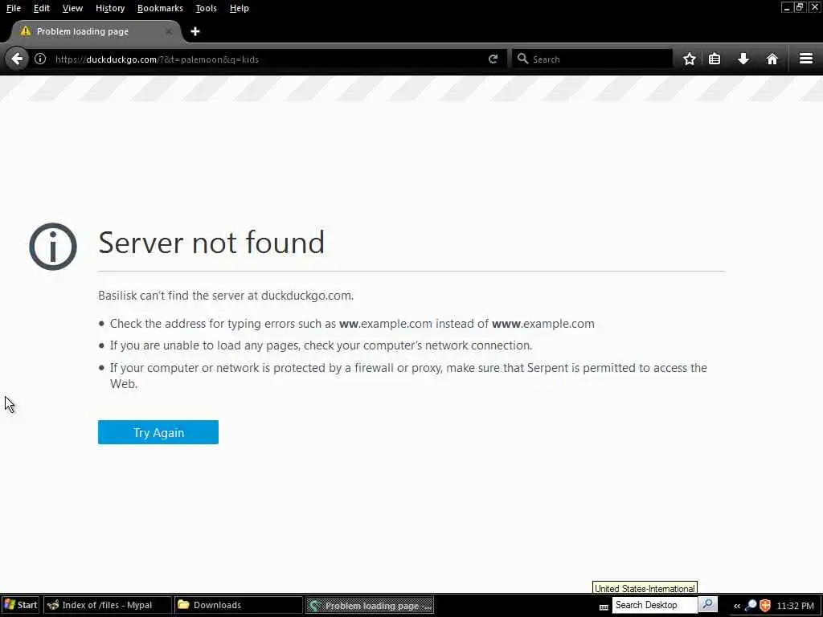Bookmark this page with the star icon
This screenshot has width=823, height=617.
[689, 59]
